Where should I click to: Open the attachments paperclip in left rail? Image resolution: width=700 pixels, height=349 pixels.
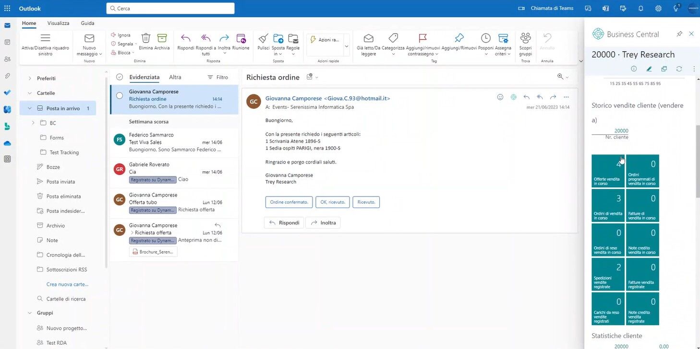[x=7, y=76]
